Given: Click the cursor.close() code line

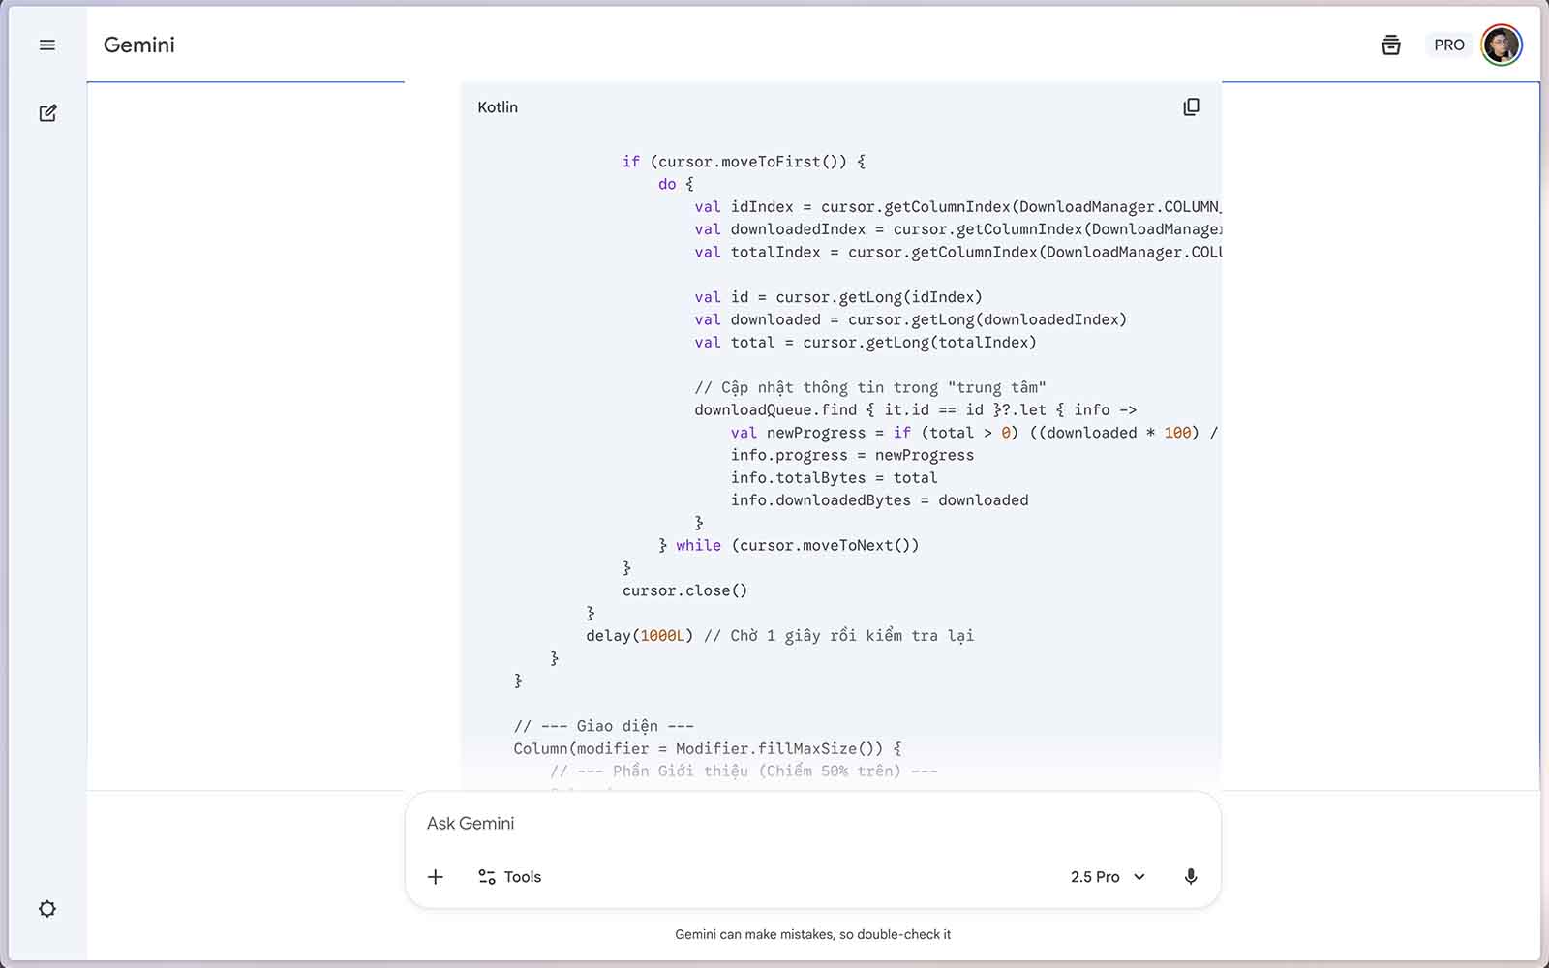Looking at the screenshot, I should point(684,590).
